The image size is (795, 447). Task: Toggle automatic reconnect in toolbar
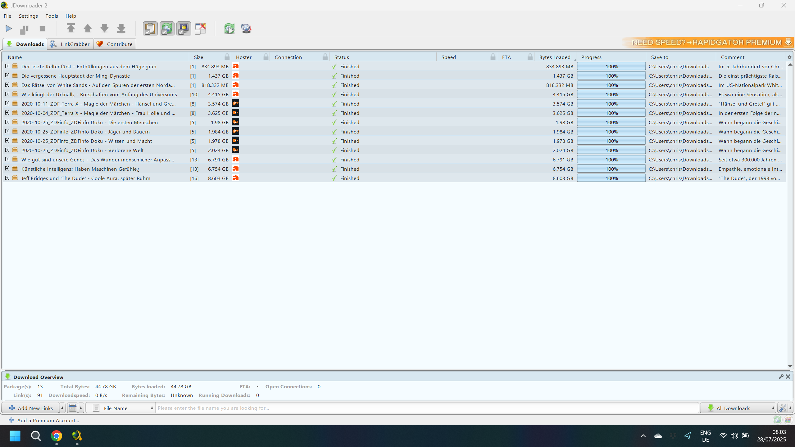167,29
